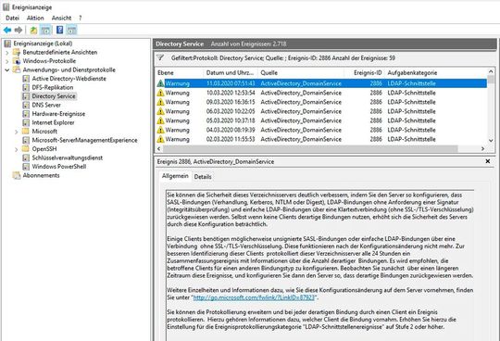This screenshot has width=500, height=341.
Task: Open the ? help menu
Action: (80, 18)
